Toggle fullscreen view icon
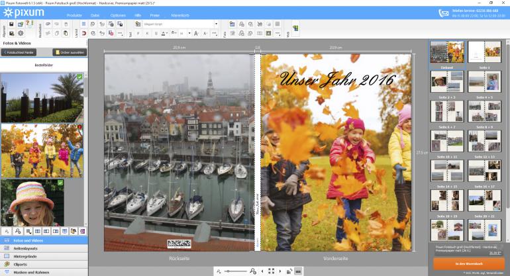The width and height of the screenshot is (510, 276). pos(272,271)
